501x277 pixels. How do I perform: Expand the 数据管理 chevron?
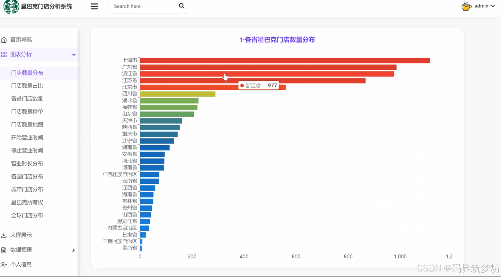click(x=74, y=250)
